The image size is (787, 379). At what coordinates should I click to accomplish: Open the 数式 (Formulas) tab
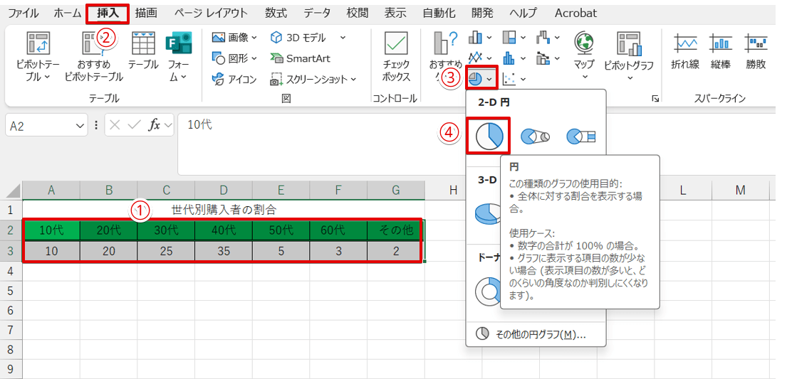(x=276, y=13)
